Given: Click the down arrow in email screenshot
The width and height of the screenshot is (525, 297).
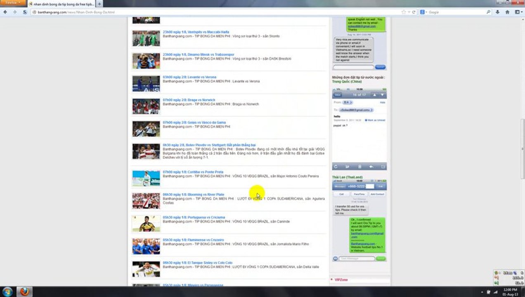Looking at the screenshot, I should pyautogui.click(x=382, y=95).
